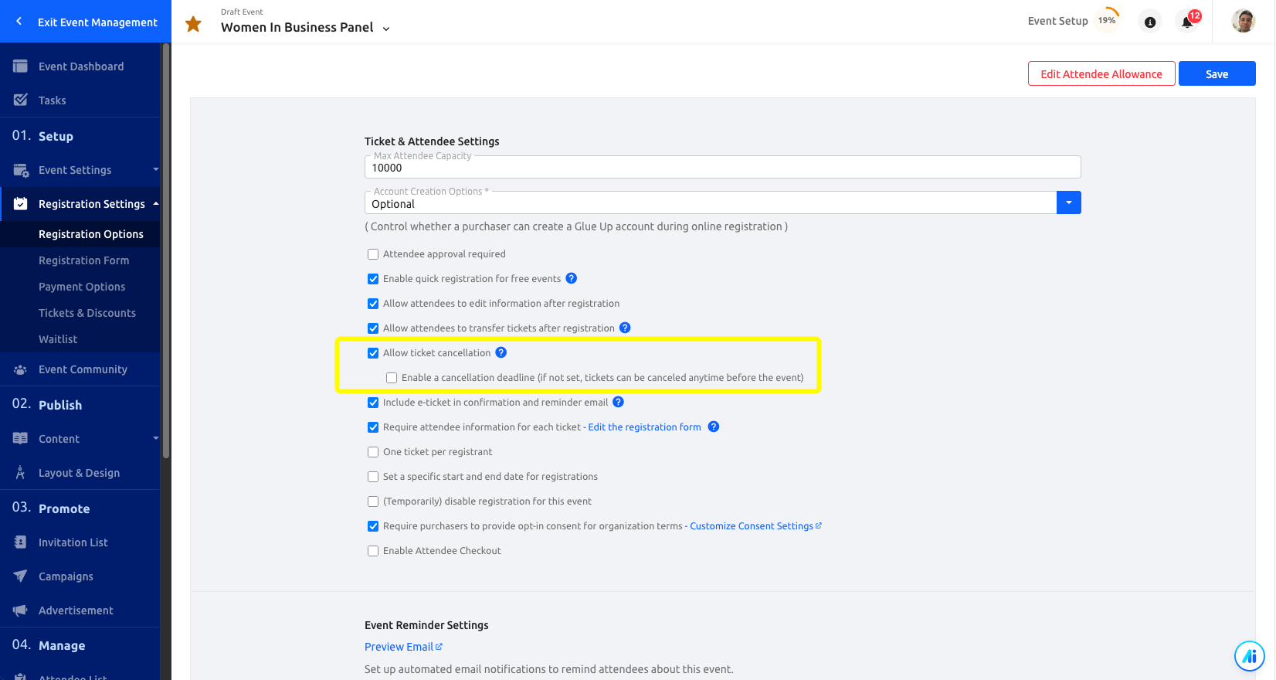1276x680 pixels.
Task: Uncheck Allow attendees to transfer tickets
Action: 373,328
